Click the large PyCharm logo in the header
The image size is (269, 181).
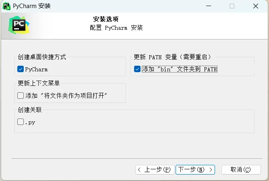(17, 25)
